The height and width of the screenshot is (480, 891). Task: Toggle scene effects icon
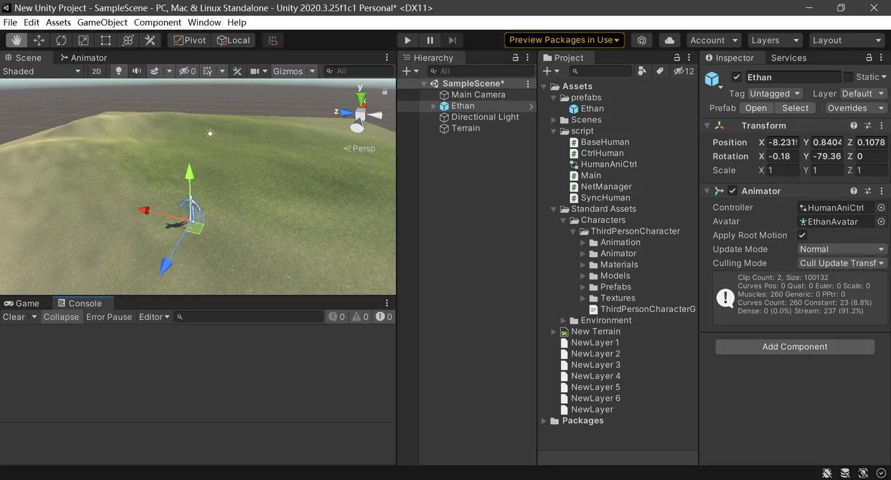(155, 71)
